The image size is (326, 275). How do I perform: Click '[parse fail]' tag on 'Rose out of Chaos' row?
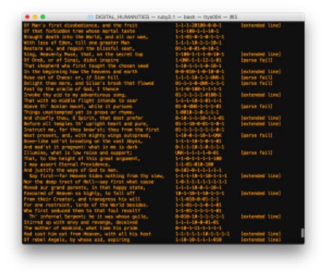click(257, 77)
